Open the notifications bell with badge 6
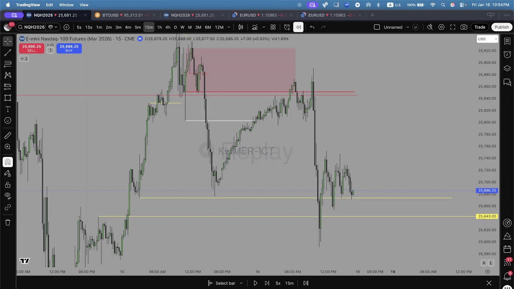Screen dimensions: 514x289 pos(507,276)
